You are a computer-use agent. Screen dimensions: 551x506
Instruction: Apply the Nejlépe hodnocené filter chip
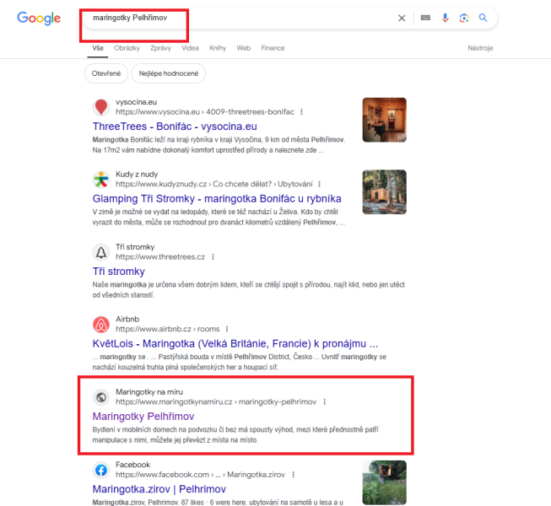[168, 73]
